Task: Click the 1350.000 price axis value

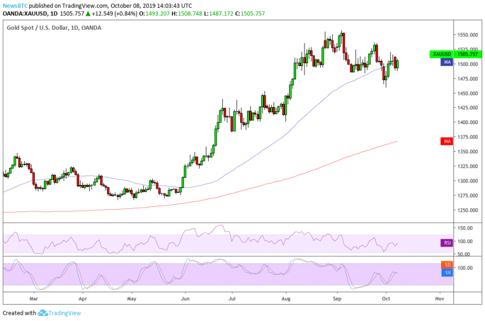Action: click(468, 151)
